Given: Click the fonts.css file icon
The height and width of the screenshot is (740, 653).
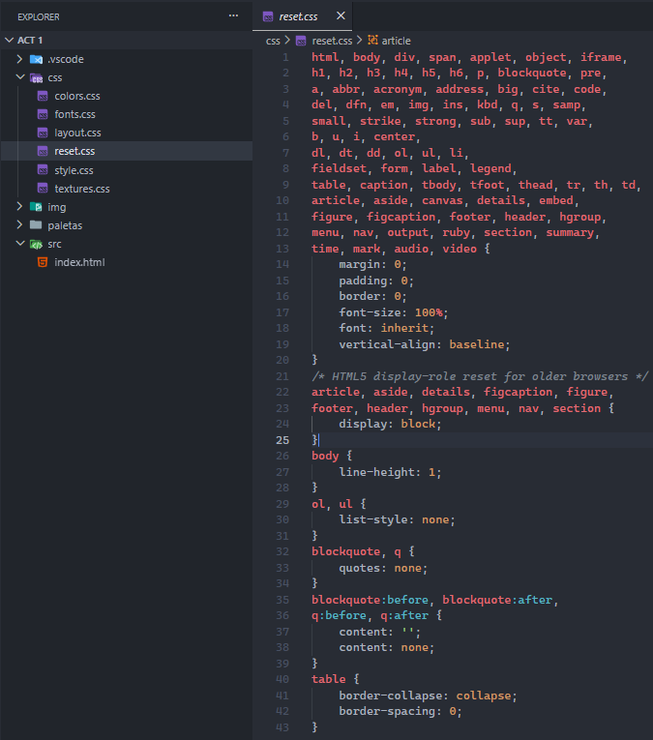Looking at the screenshot, I should pos(43,114).
